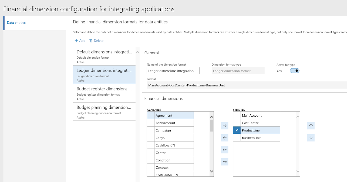Screen dimensions: 347x182
Task: Select Budget register dimensions format entry
Action: 104,93
